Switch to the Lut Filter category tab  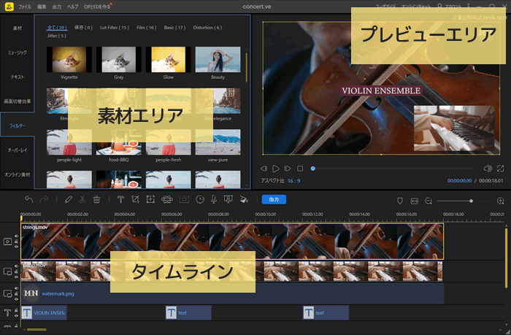[115, 27]
